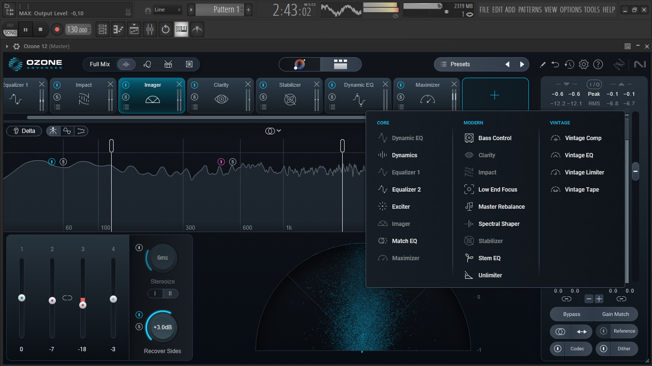Click the Recover Sides knob
The width and height of the screenshot is (652, 366).
pyautogui.click(x=162, y=327)
